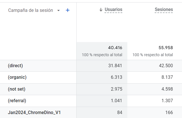The image size is (182, 118).
Task: Click the 42.500 sessions cell
Action: click(x=166, y=66)
